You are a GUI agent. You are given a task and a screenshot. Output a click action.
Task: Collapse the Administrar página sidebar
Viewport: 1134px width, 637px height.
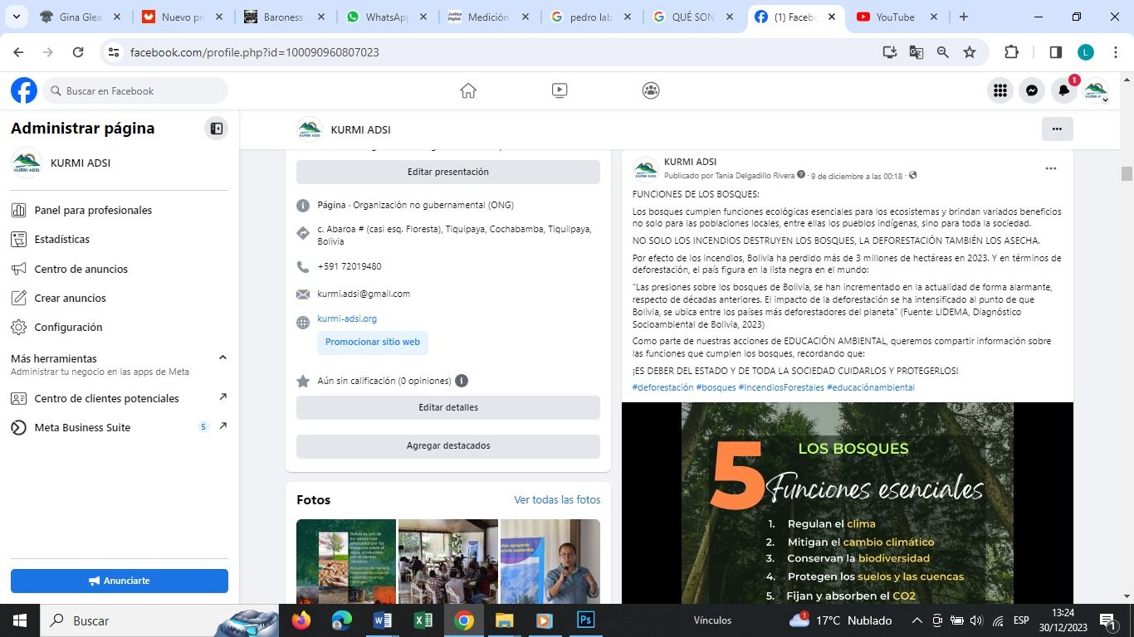(216, 129)
